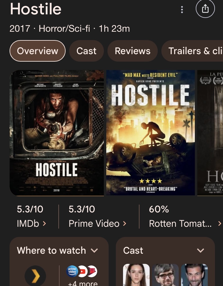Screen dimensions: 223x286
Task: Click the +4 more providers text
Action: [x=83, y=283]
